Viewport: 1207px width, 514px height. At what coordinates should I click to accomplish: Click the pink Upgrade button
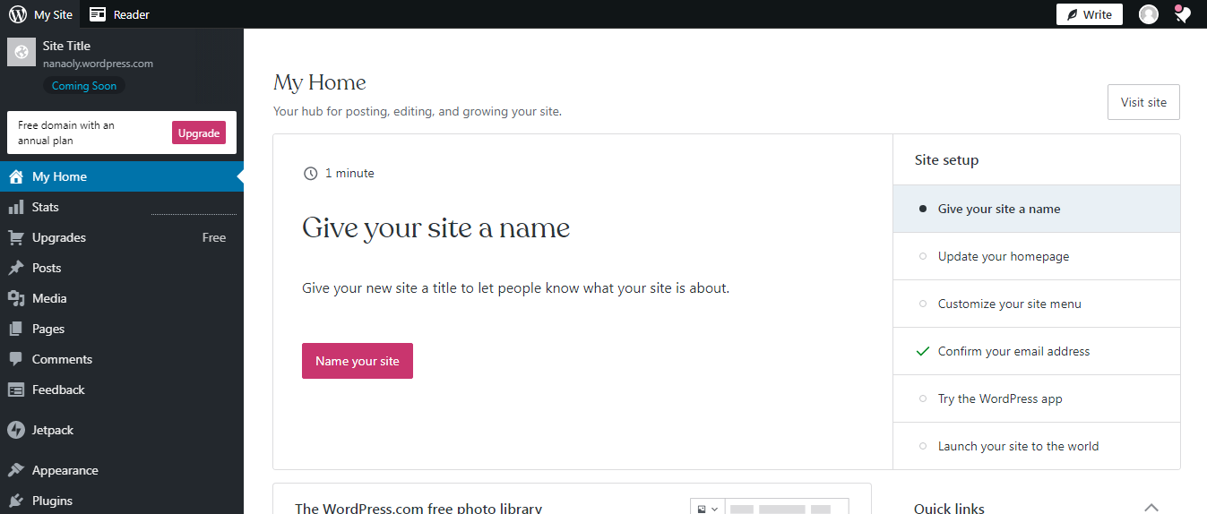click(x=198, y=133)
